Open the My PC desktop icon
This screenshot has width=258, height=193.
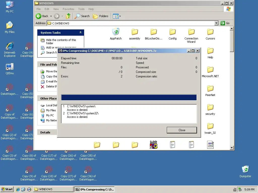coord(10,7)
